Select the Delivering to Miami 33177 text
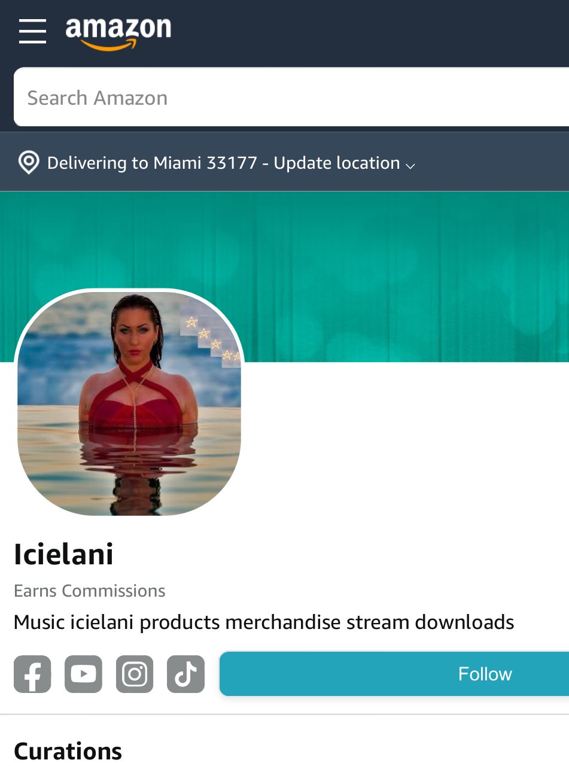This screenshot has width=569, height=766. tap(152, 163)
